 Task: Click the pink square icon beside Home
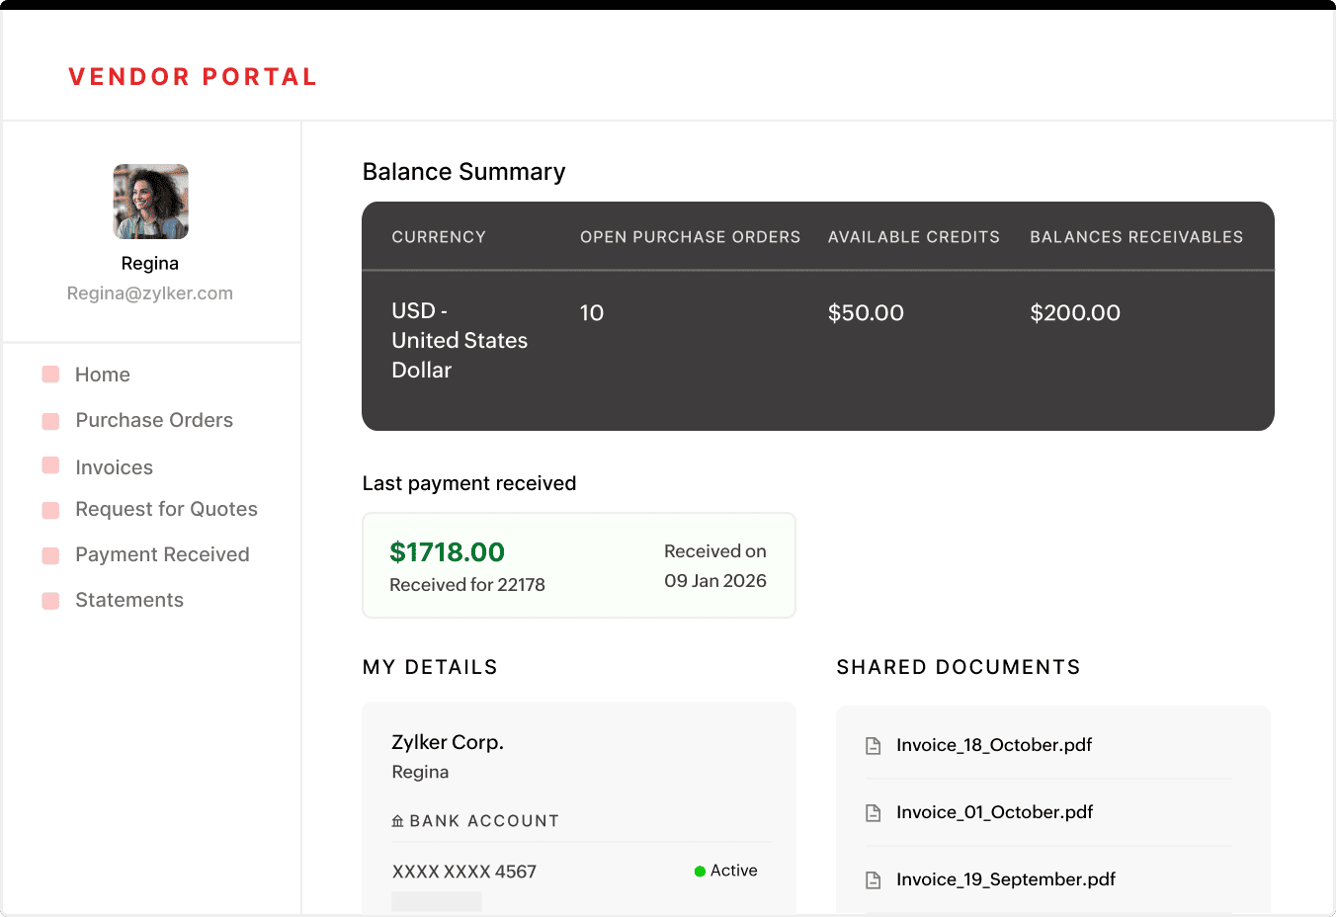pos(50,375)
